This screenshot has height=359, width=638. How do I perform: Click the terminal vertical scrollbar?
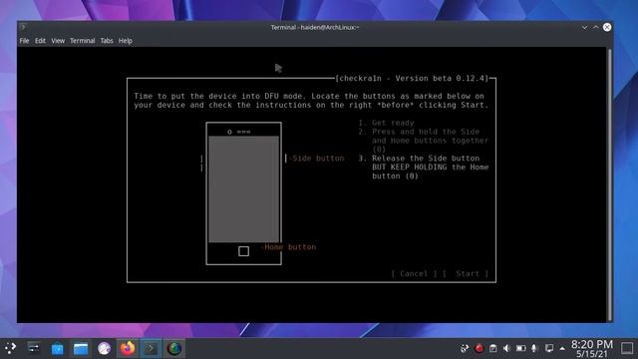click(609, 184)
